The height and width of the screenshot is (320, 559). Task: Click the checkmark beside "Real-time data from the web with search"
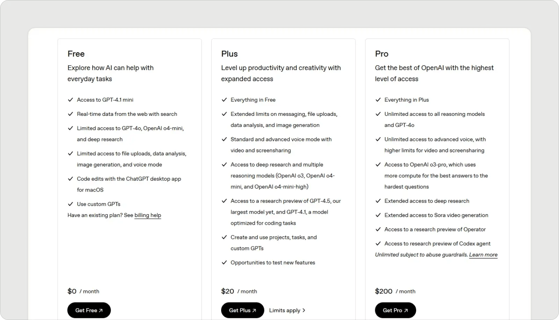point(70,114)
